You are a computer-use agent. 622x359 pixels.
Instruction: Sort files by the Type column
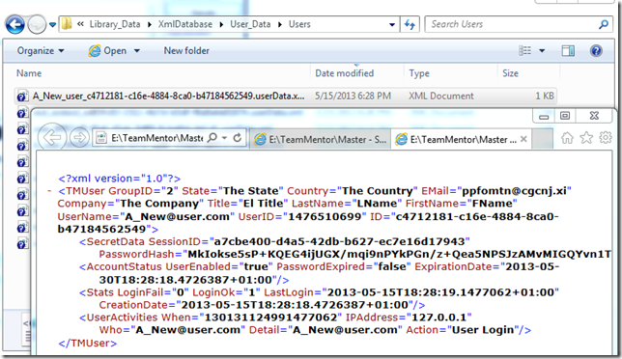[x=419, y=73]
